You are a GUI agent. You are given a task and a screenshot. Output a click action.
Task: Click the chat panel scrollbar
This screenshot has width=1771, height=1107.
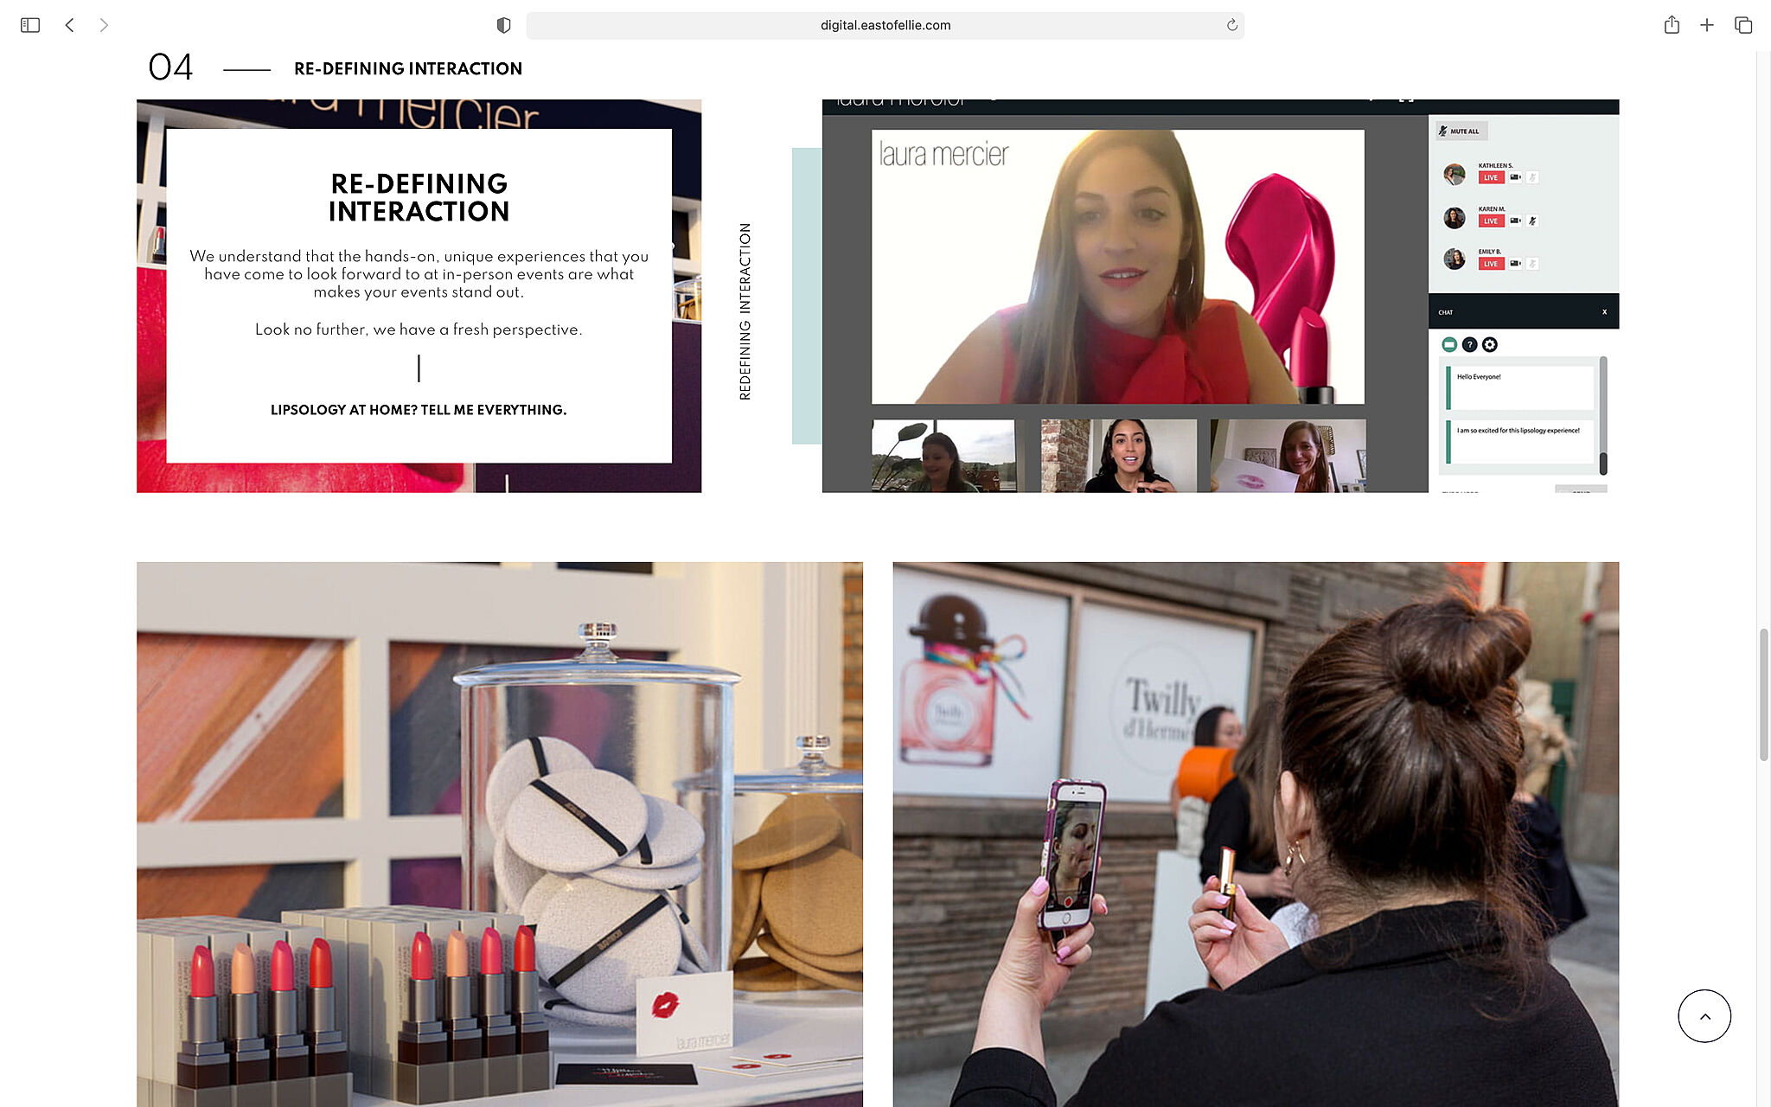pos(1603,416)
